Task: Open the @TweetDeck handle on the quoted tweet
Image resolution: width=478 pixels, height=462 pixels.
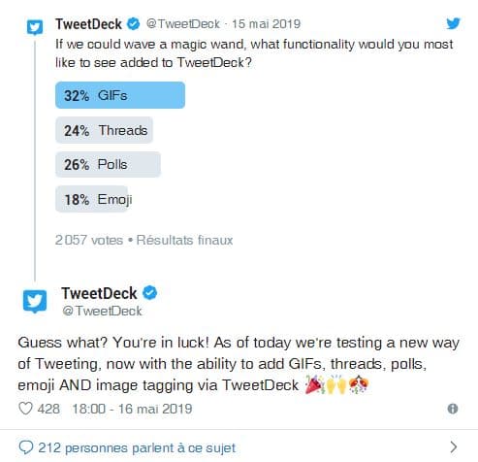Action: pyautogui.click(x=183, y=24)
